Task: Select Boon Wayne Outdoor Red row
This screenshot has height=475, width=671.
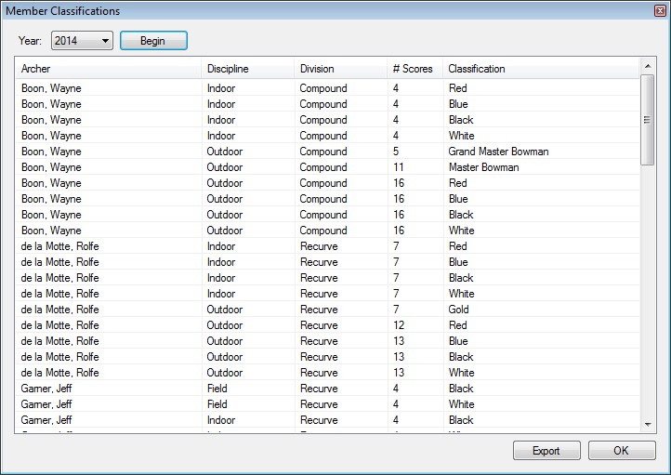Action: [328, 183]
